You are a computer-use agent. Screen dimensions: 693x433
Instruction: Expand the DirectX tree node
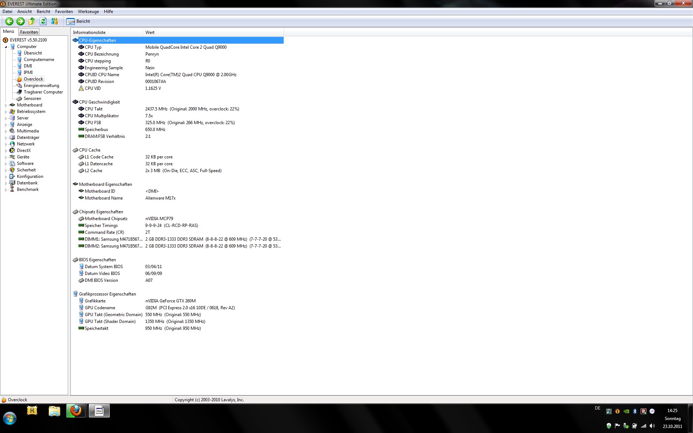[6, 151]
